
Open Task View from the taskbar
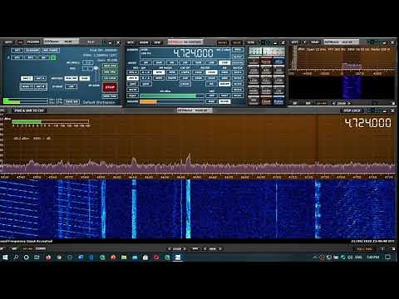pyautogui.click(x=37, y=257)
